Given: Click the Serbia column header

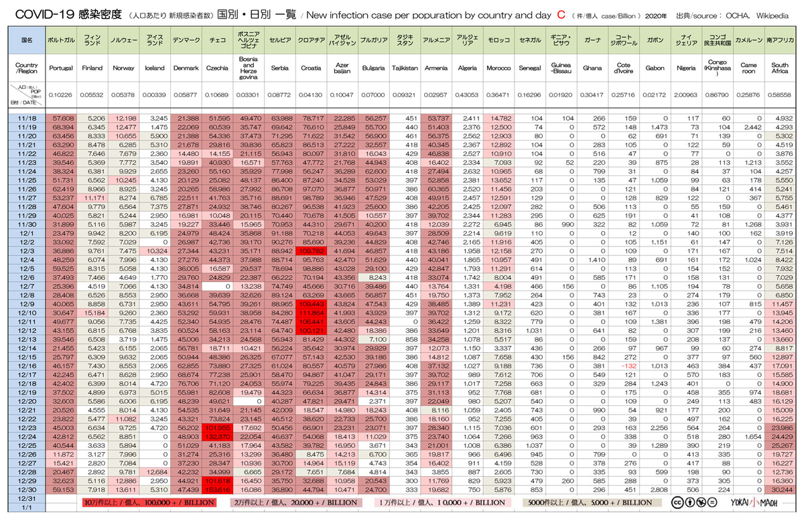Looking at the screenshot, I should tap(280, 68).
